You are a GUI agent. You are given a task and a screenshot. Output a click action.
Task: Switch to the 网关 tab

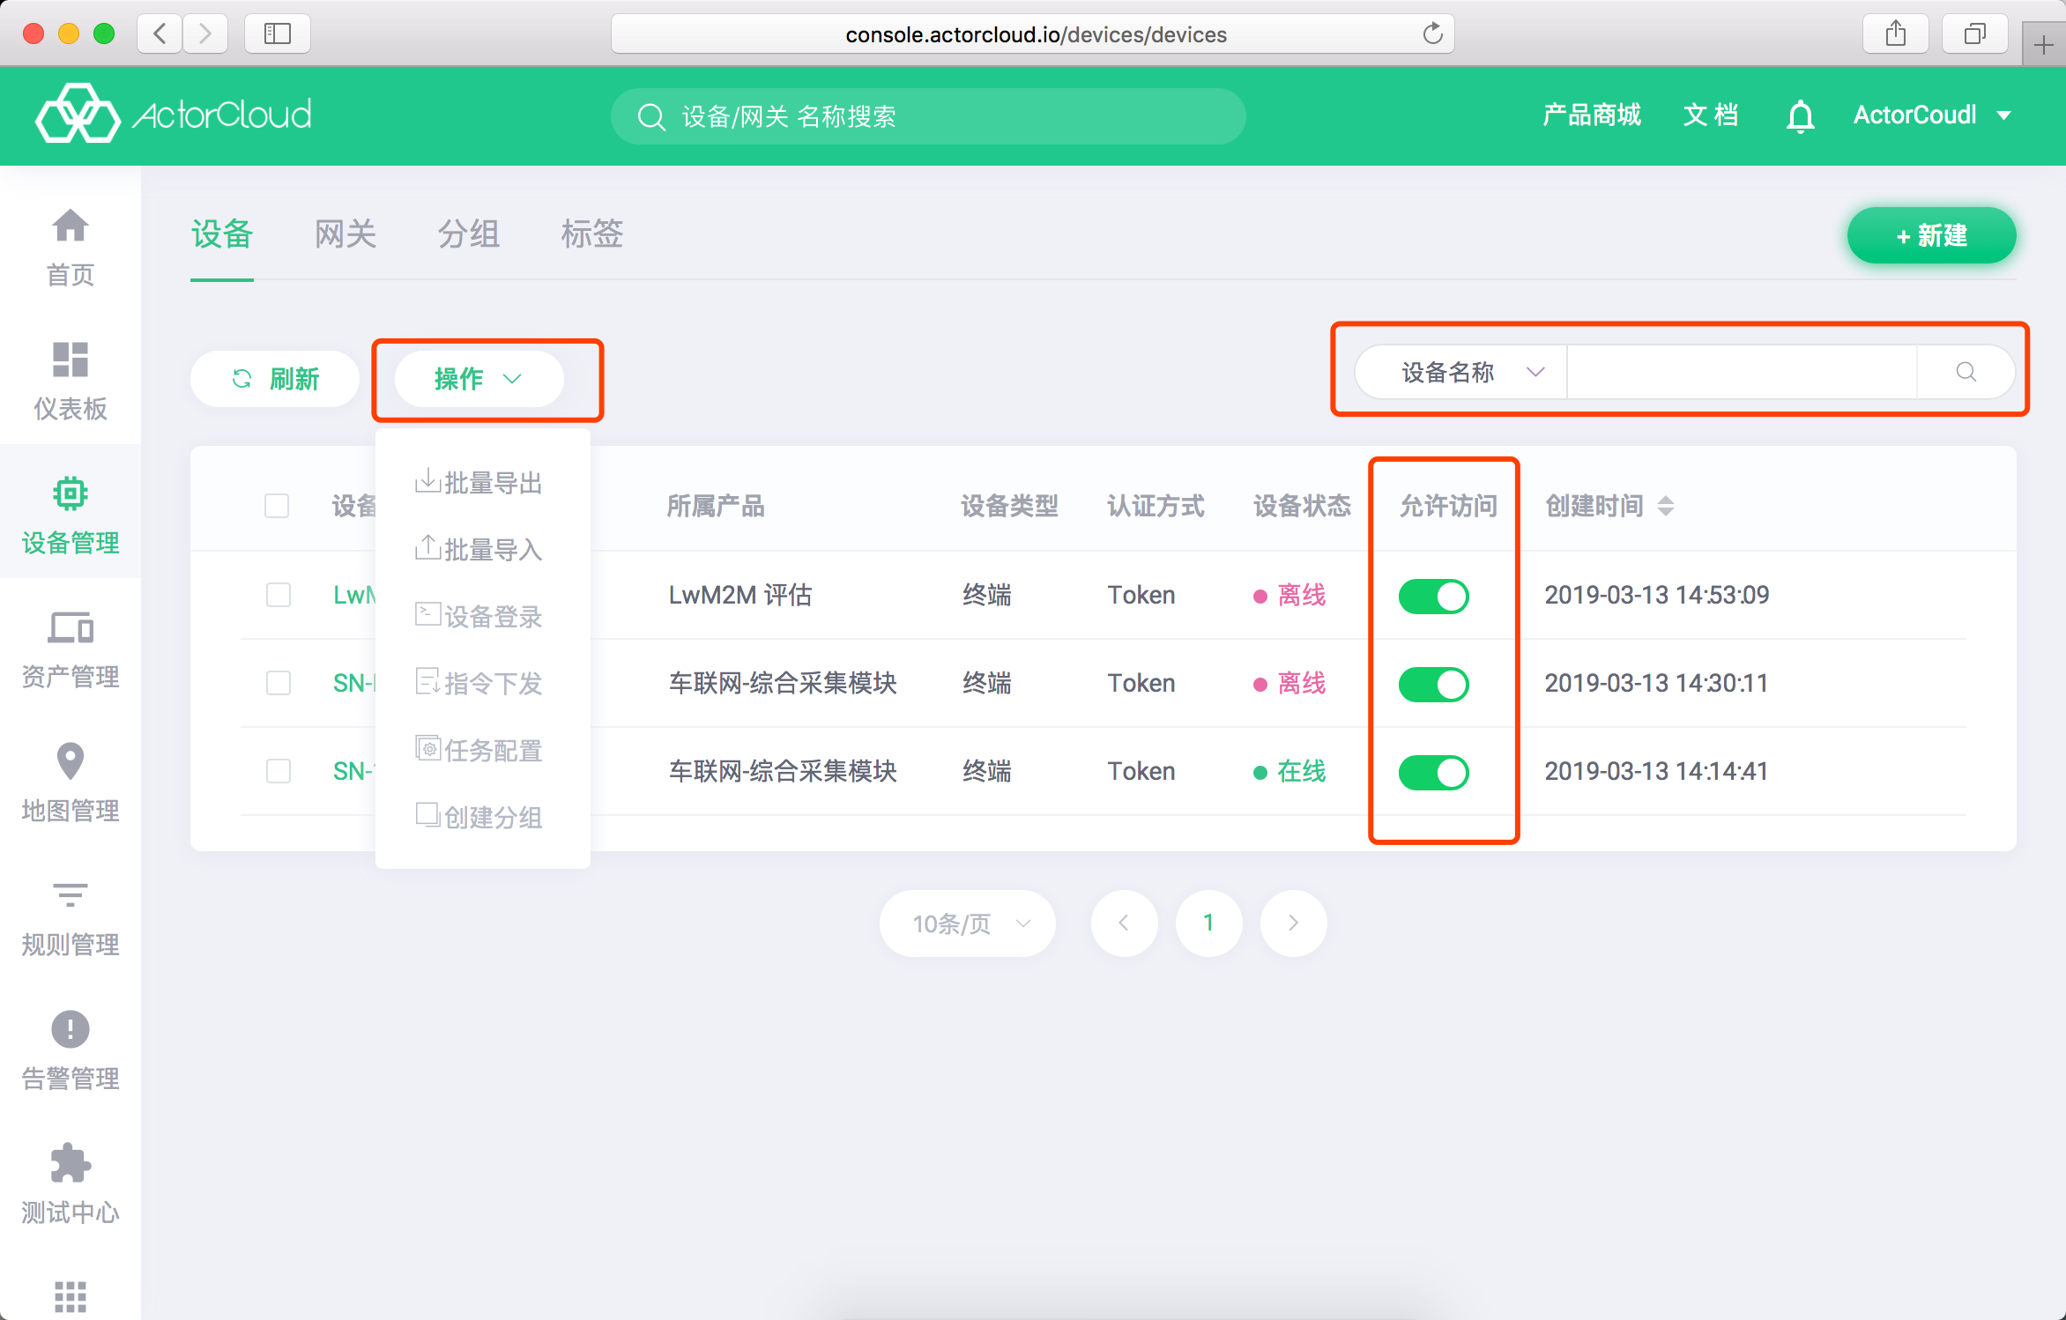click(x=346, y=234)
